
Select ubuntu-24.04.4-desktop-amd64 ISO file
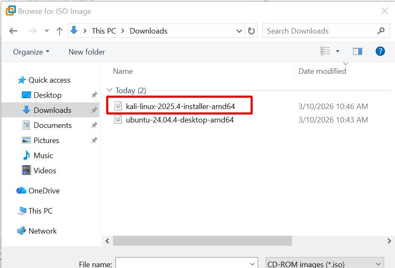tap(180, 120)
